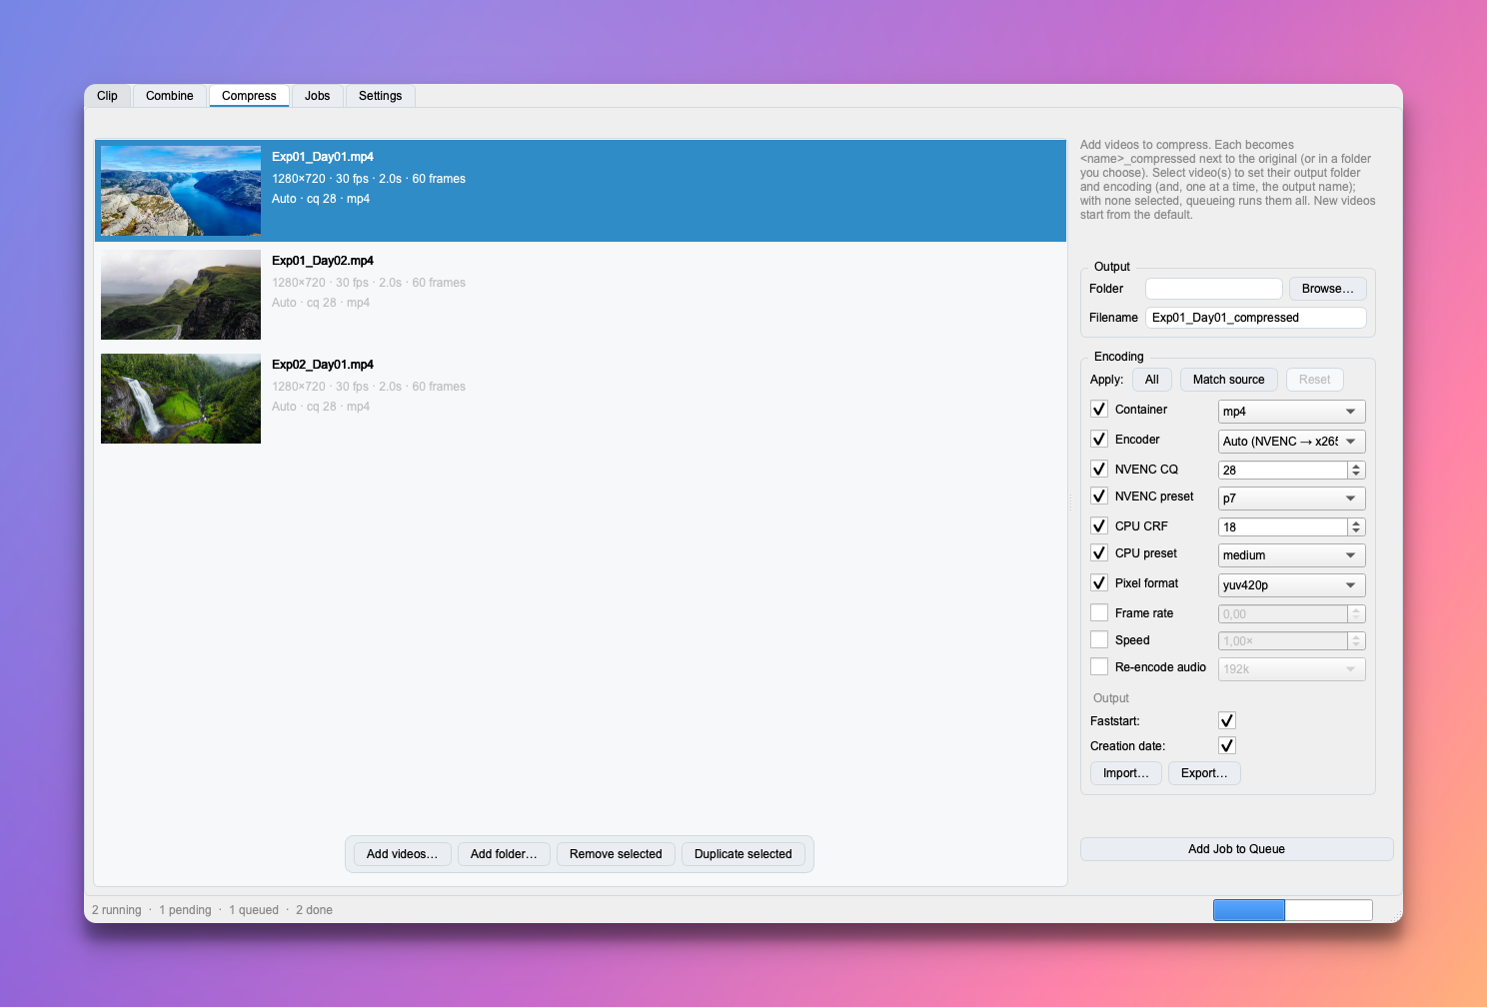This screenshot has width=1487, height=1007.
Task: Open the Jobs tab
Action: (317, 96)
